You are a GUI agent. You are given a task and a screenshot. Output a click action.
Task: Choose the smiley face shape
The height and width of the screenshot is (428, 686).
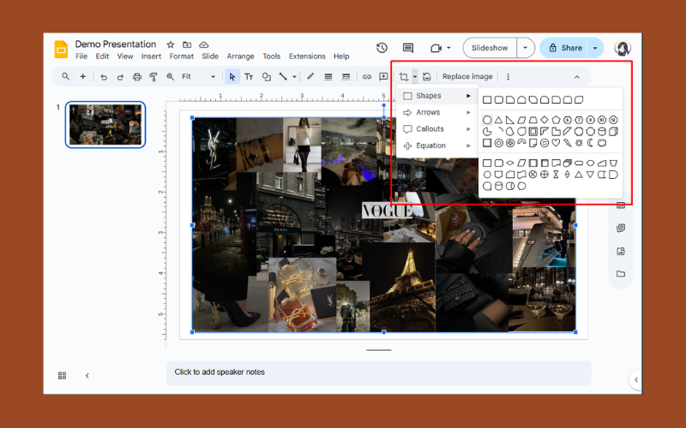(545, 143)
